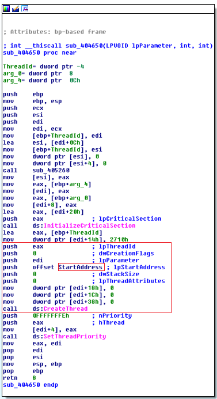Viewport: 217px width, 399px height.
Task: Click the node color palette icon
Action: [6, 9]
